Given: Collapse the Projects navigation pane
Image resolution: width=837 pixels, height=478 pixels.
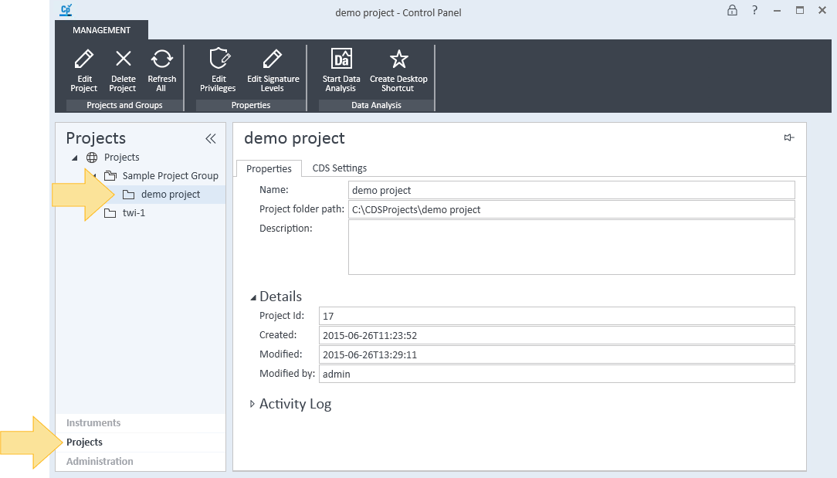Looking at the screenshot, I should [x=211, y=139].
